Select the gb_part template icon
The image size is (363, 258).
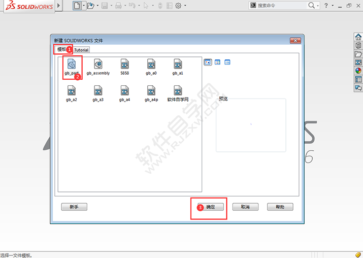click(72, 64)
